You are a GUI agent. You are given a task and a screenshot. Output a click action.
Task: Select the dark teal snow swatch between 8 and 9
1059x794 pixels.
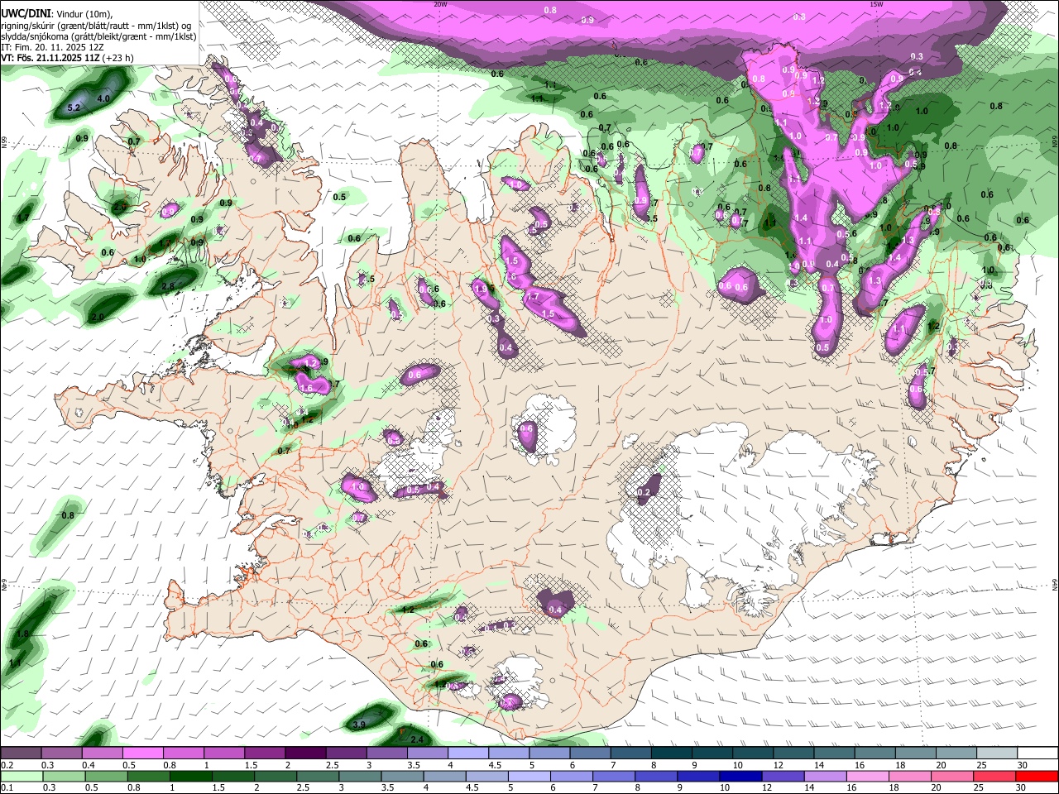point(672,753)
